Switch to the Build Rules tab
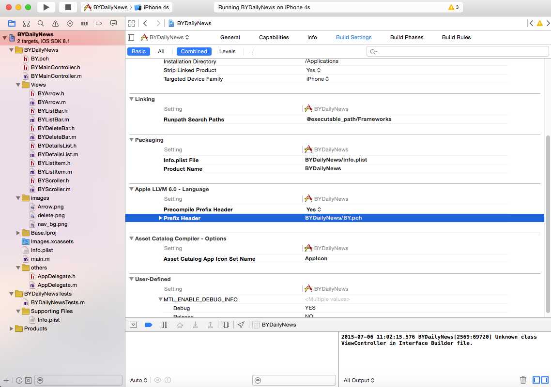 click(x=456, y=37)
